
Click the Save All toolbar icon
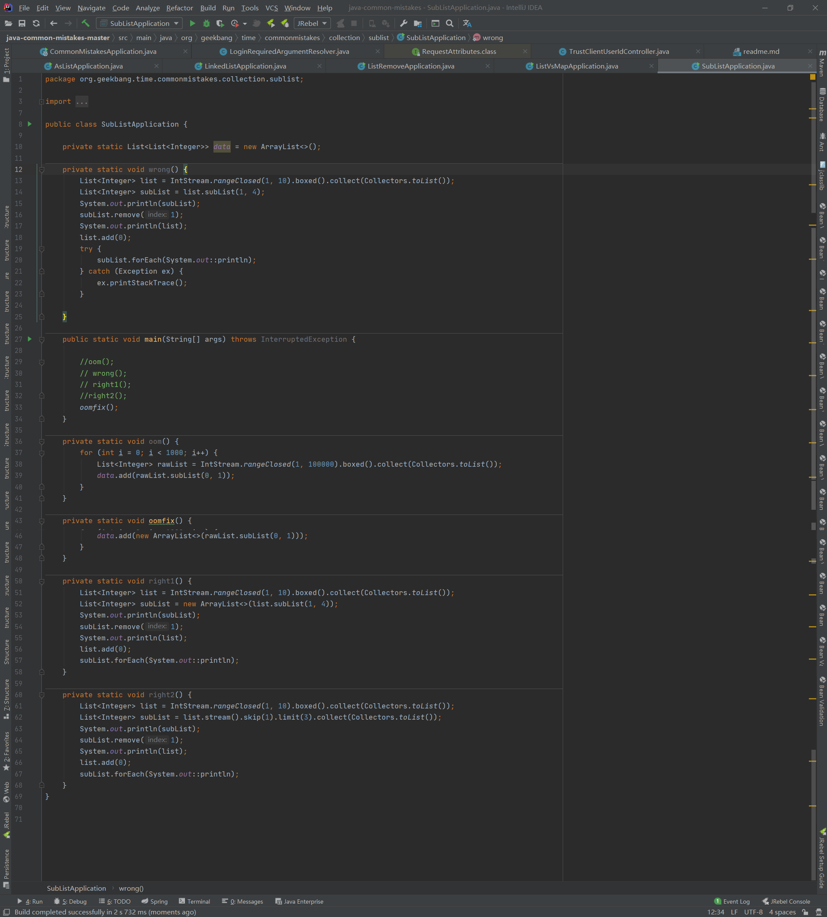(x=22, y=24)
